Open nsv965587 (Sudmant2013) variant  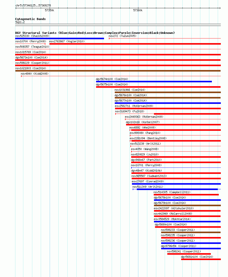click(x=149, y=176)
